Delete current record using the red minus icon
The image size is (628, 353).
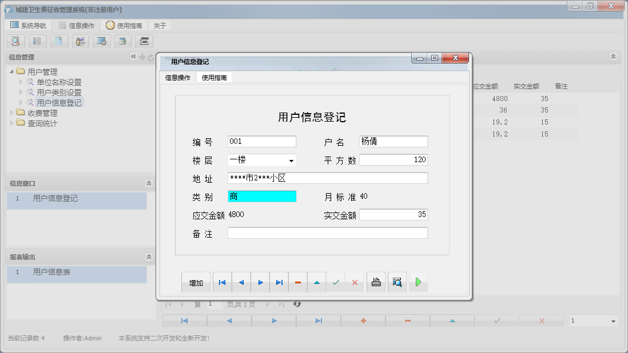click(x=298, y=282)
